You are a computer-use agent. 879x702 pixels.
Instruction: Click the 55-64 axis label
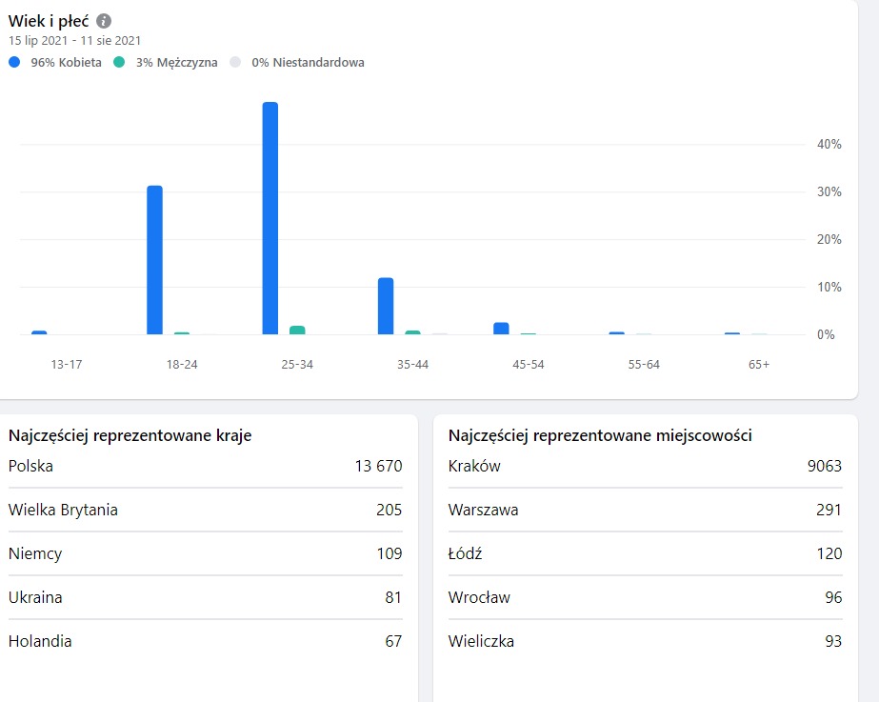coord(644,365)
